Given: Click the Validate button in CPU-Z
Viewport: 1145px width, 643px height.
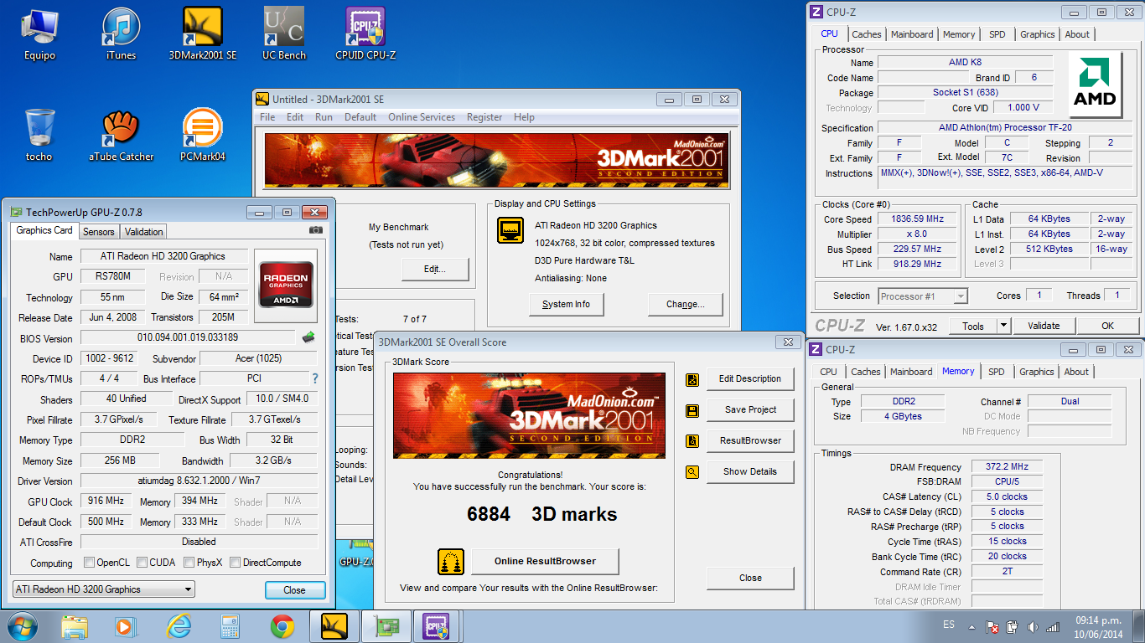Looking at the screenshot, I should pos(1044,326).
